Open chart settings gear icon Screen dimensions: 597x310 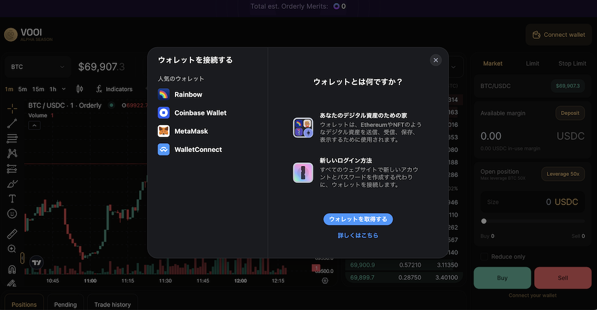pos(325,281)
